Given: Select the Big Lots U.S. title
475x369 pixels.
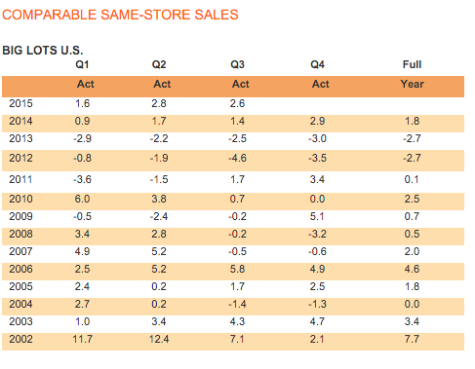Looking at the screenshot, I should point(43,51).
